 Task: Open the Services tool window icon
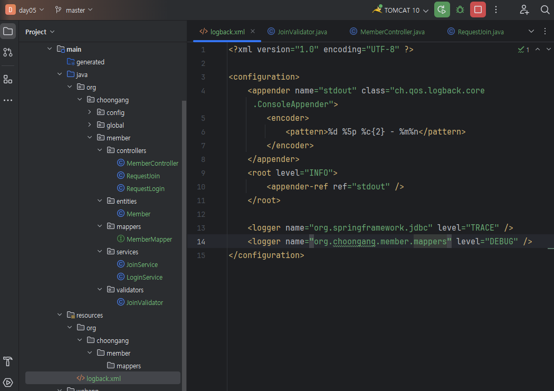8,383
